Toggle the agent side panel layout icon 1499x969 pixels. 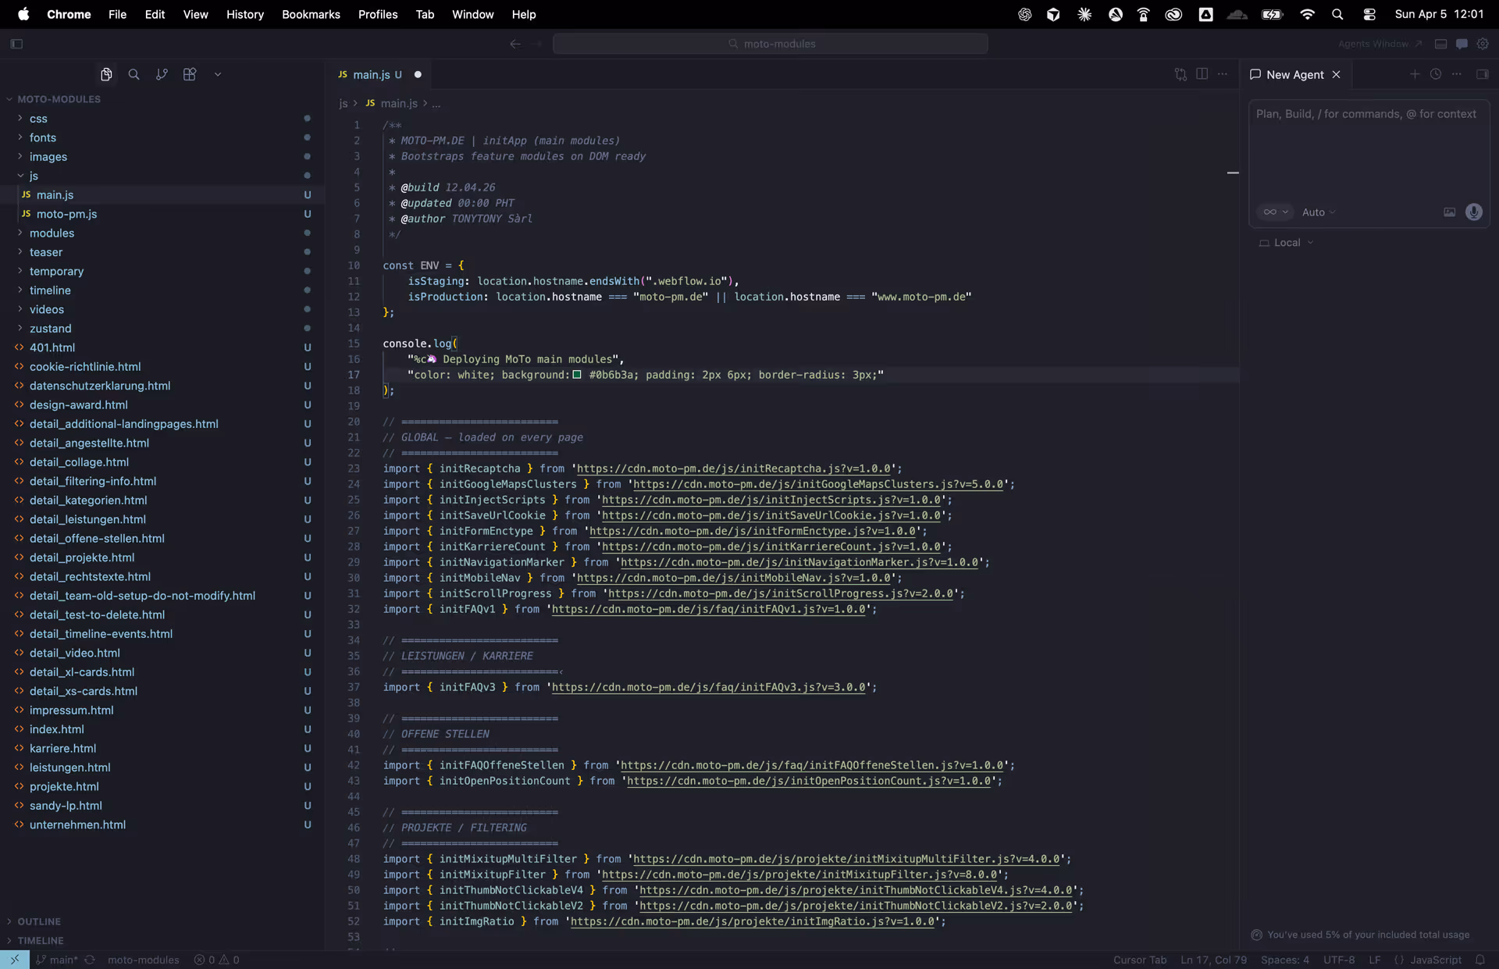pyautogui.click(x=1482, y=74)
